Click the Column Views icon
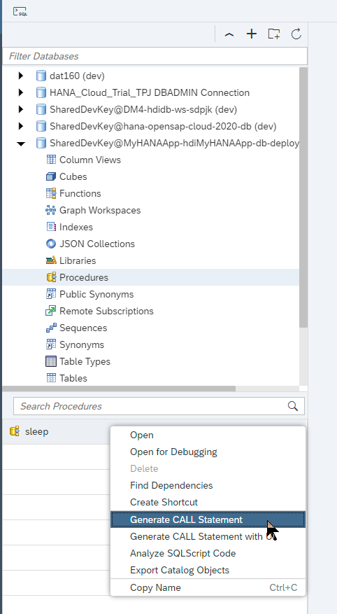This screenshot has height=614, width=337. click(51, 160)
